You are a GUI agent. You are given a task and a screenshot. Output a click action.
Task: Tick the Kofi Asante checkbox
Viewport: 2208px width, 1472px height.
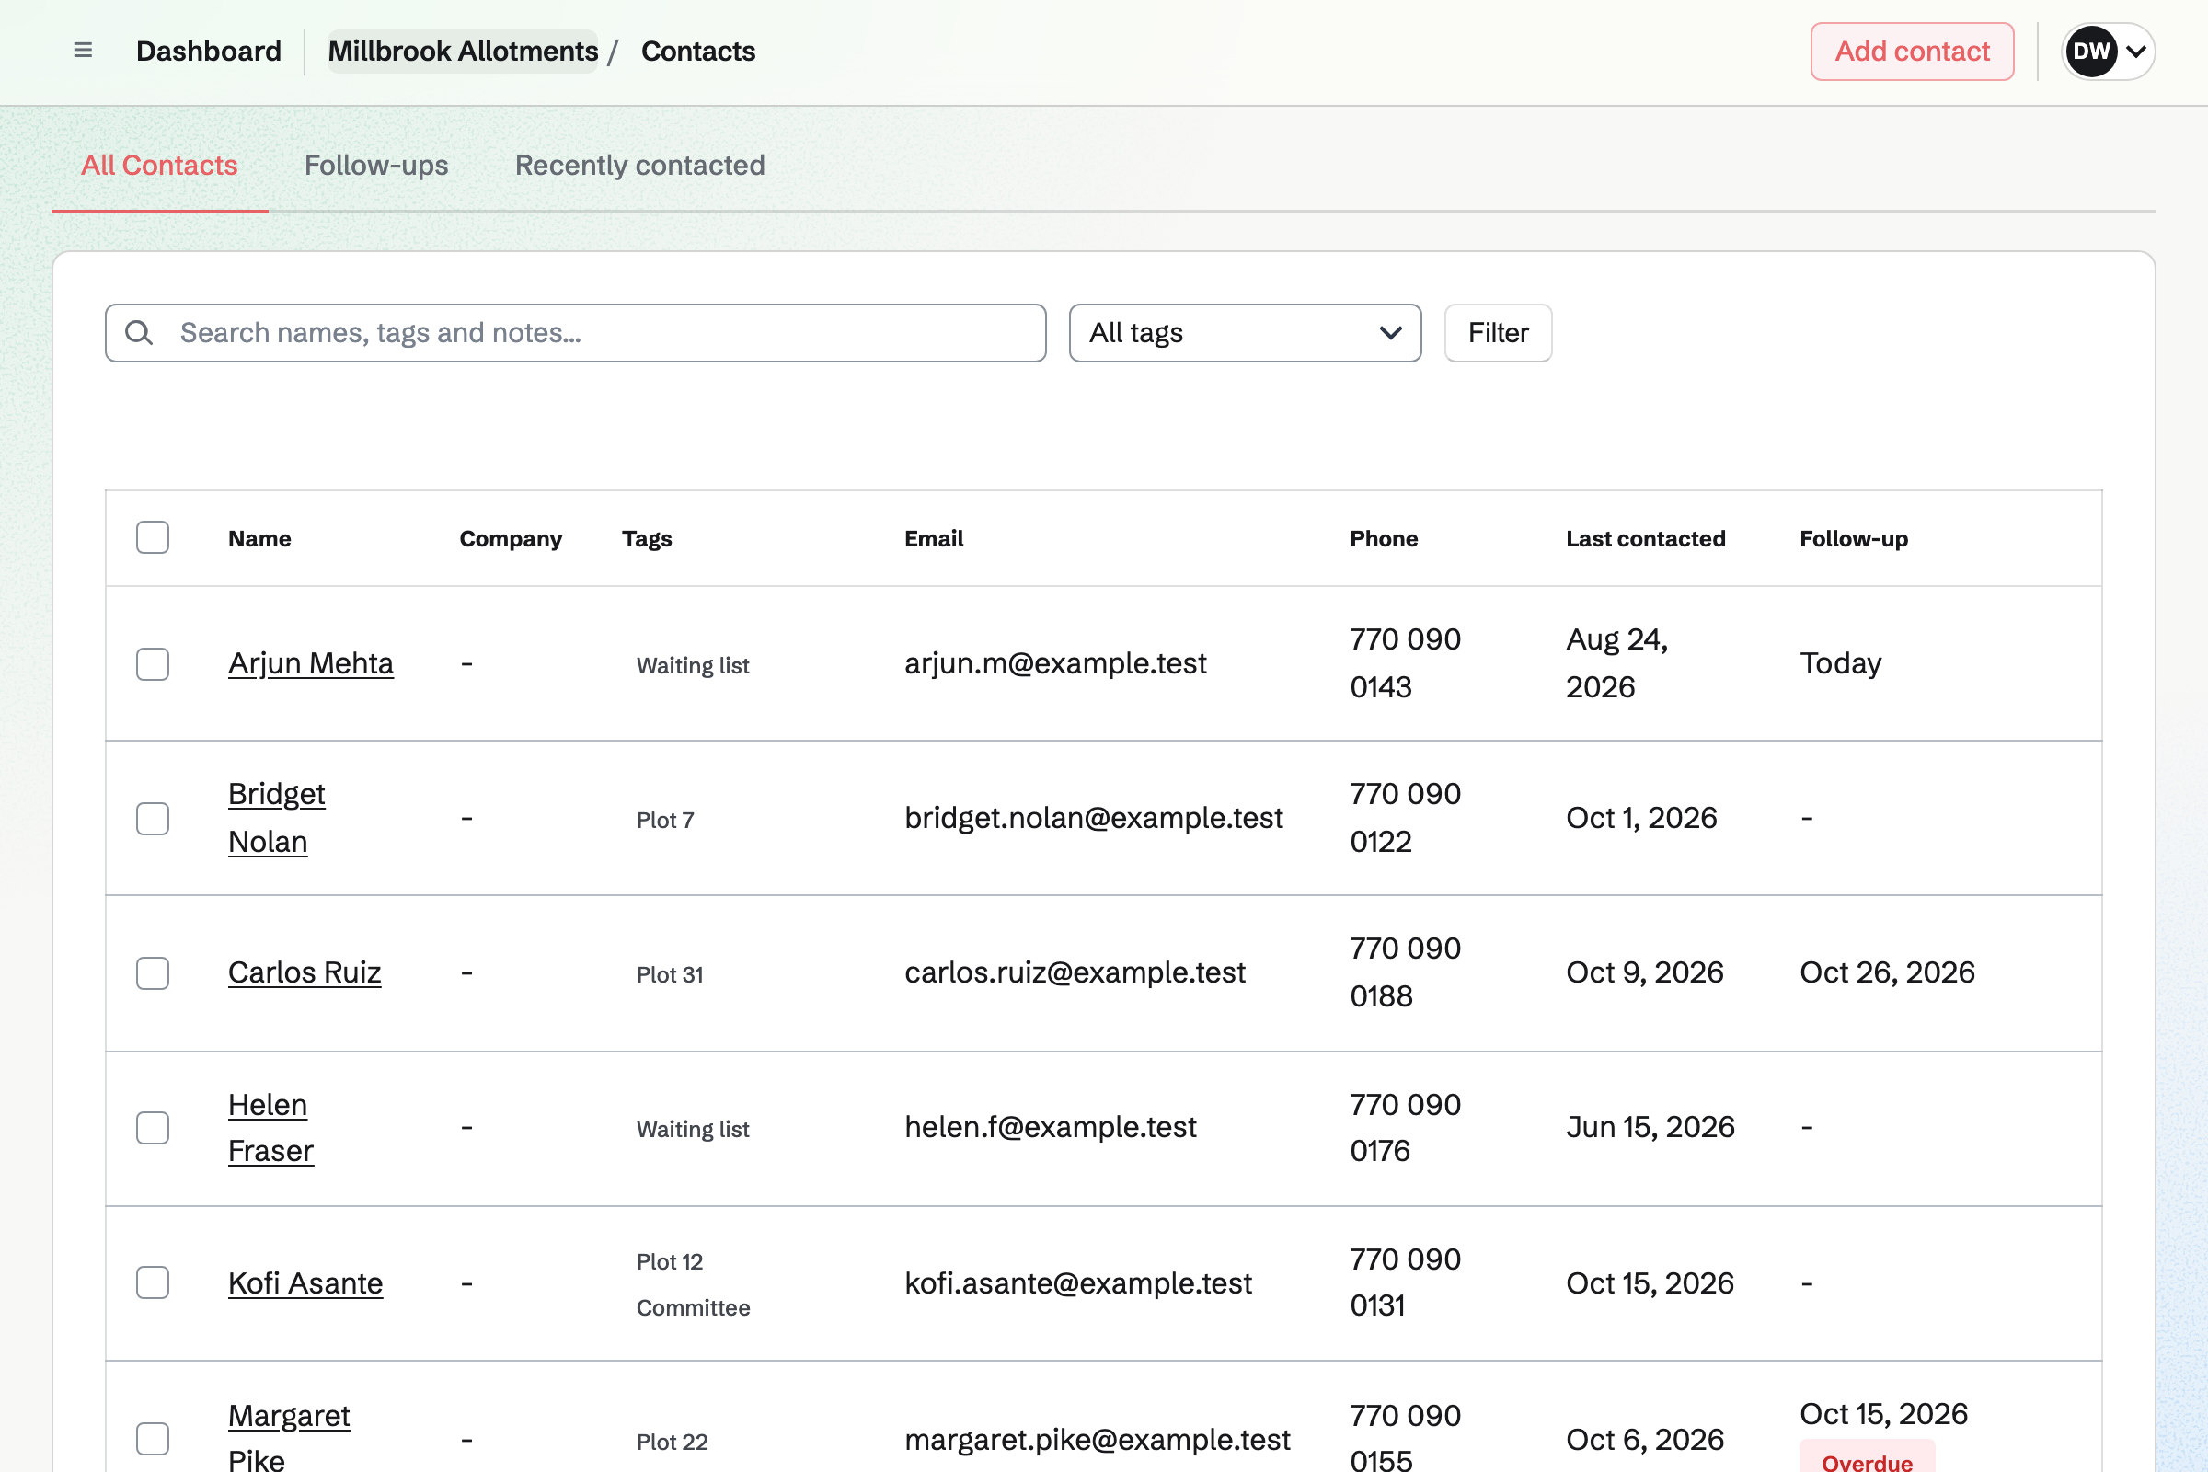point(152,1282)
